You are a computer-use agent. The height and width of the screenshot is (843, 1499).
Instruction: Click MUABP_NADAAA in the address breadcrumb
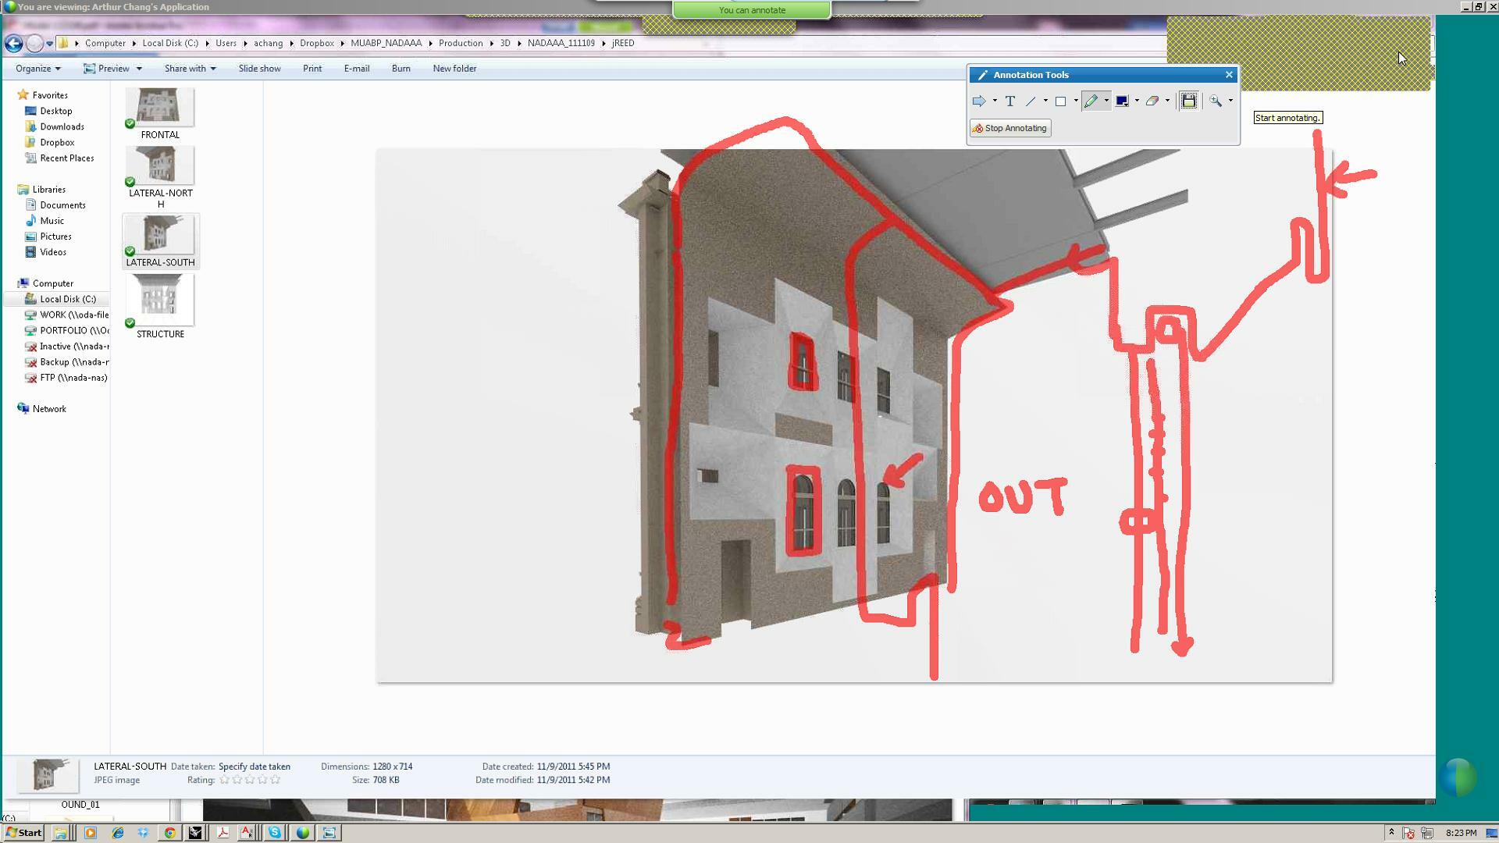(386, 43)
